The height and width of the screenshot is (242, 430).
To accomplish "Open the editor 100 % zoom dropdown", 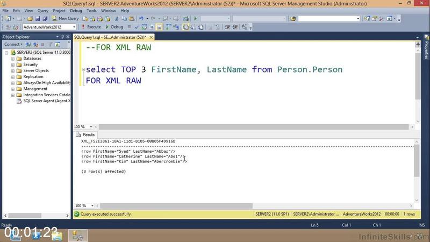I will [x=91, y=127].
